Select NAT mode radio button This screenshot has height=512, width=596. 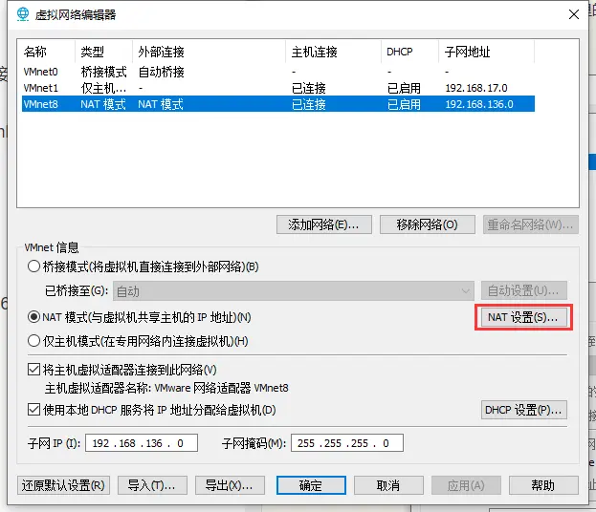tap(34, 316)
